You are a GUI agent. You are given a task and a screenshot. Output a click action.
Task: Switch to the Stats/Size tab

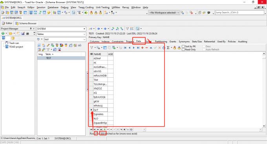197,42
